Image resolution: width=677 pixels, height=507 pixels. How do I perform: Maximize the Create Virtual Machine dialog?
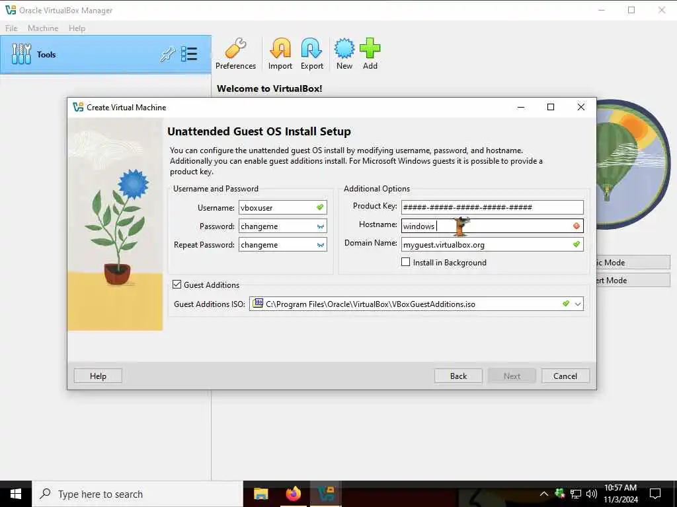(551, 107)
